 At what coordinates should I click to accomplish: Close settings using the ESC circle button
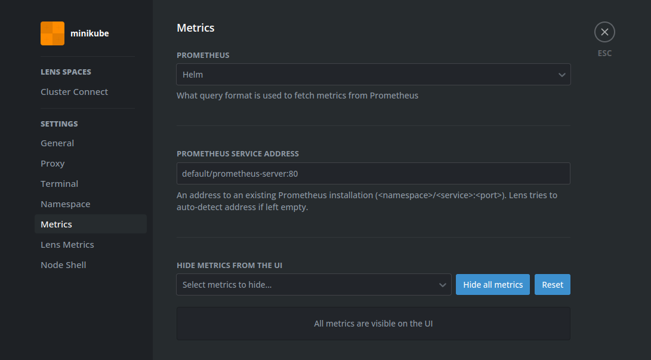[604, 32]
